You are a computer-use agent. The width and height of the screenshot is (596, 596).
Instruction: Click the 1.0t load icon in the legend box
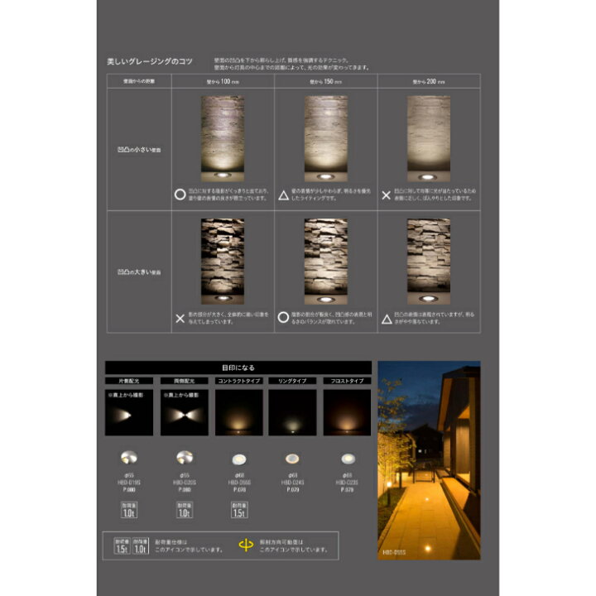[141, 546]
